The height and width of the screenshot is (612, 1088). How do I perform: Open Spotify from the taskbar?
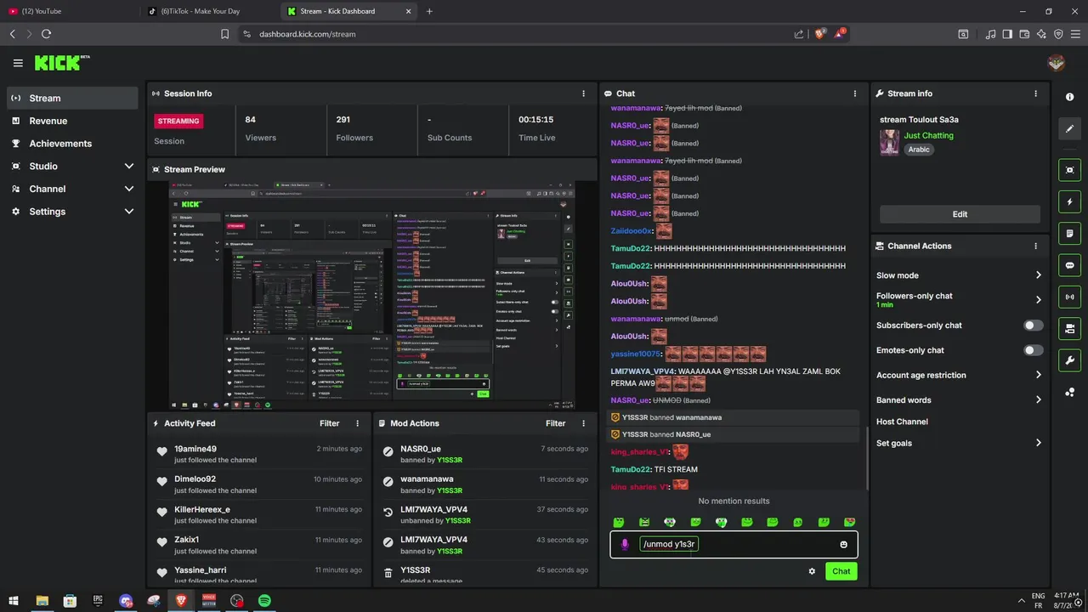coord(264,600)
